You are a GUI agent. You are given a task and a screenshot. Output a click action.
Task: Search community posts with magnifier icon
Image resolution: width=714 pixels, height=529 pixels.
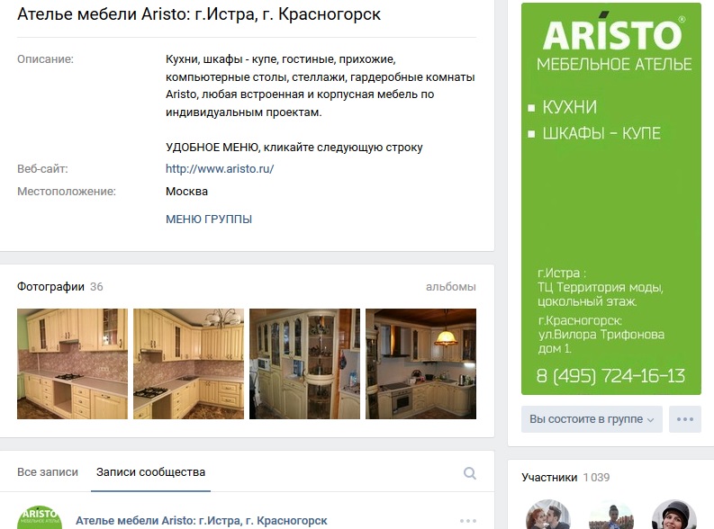pos(469,473)
